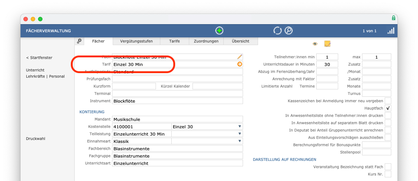Switch to the Vergütungsstufen tab
418x181 pixels.
click(x=137, y=41)
